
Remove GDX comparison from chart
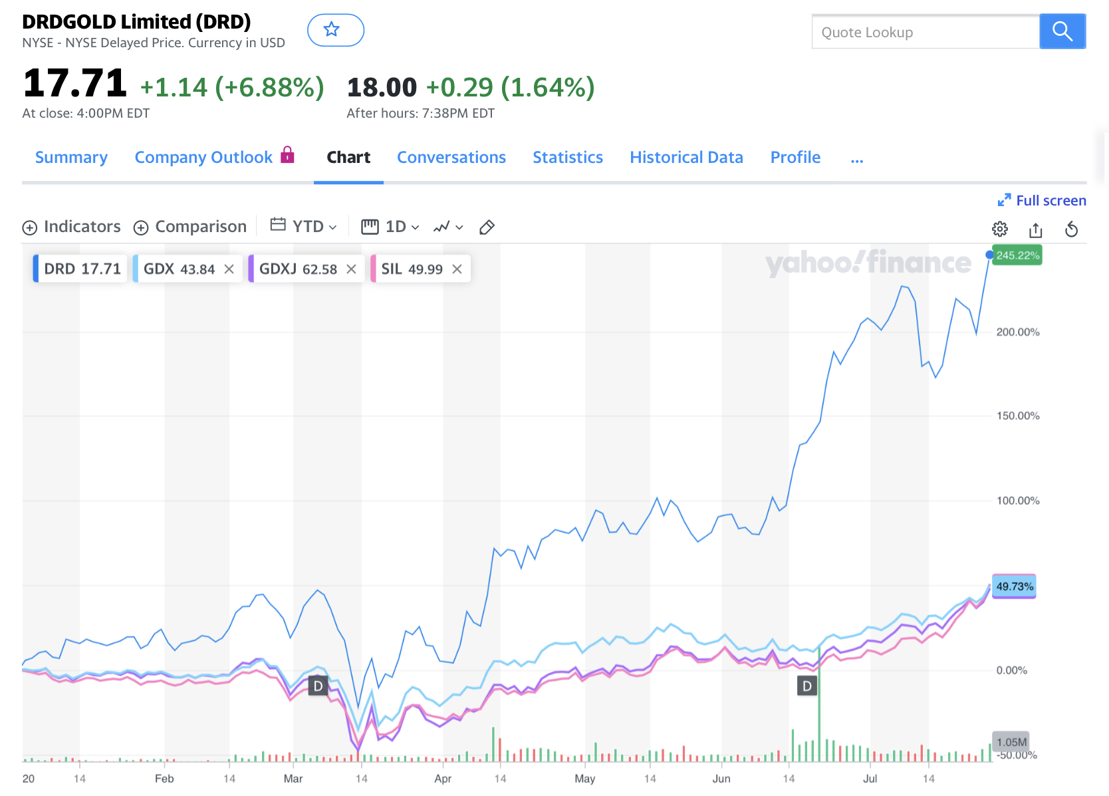(229, 269)
